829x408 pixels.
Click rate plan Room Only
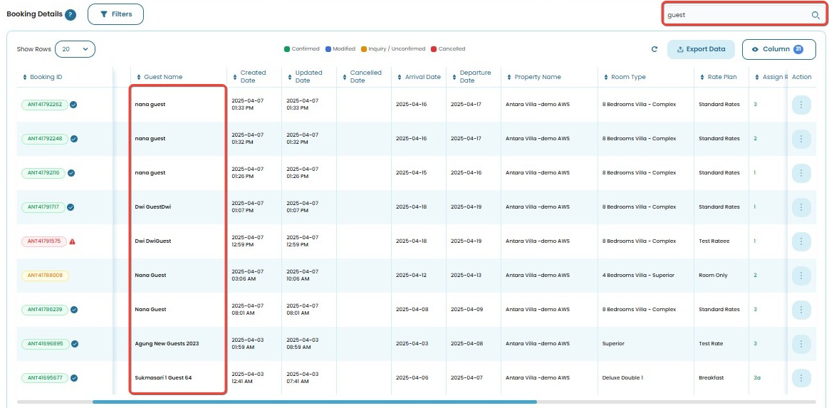click(713, 276)
